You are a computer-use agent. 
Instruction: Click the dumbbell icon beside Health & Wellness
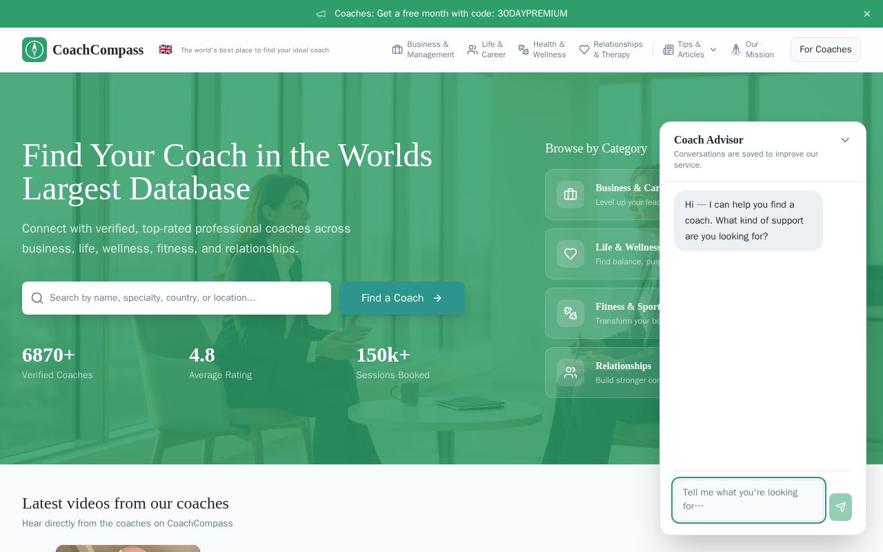pyautogui.click(x=524, y=50)
